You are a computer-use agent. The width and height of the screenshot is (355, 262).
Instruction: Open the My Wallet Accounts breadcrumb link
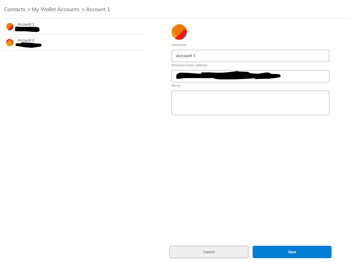[55, 9]
